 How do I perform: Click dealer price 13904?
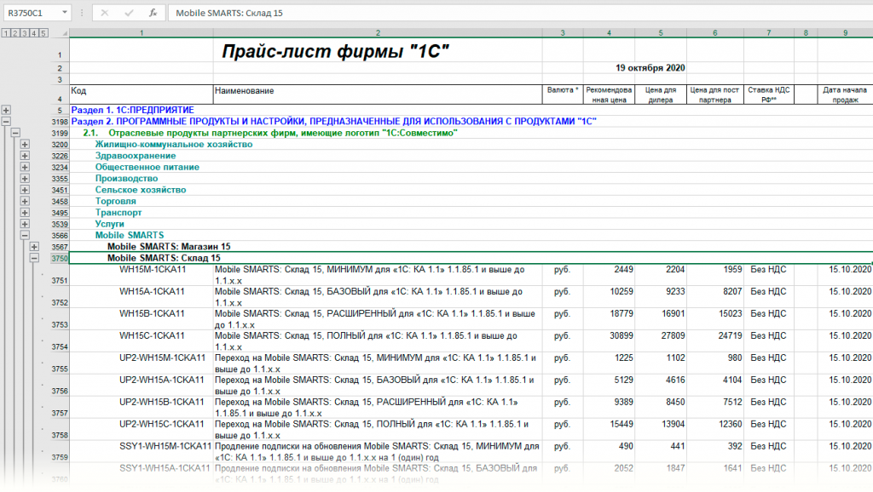pos(674,424)
